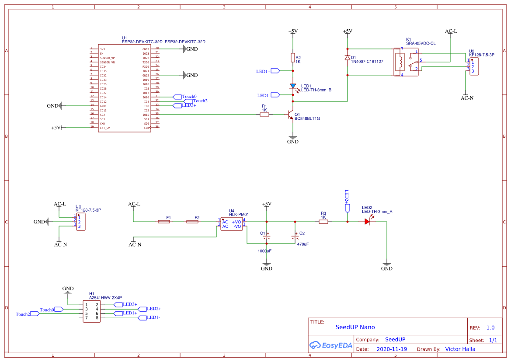Click the EXT_5V pin label on U1
Viewport: 511px width, 362px height.
[x=105, y=128]
